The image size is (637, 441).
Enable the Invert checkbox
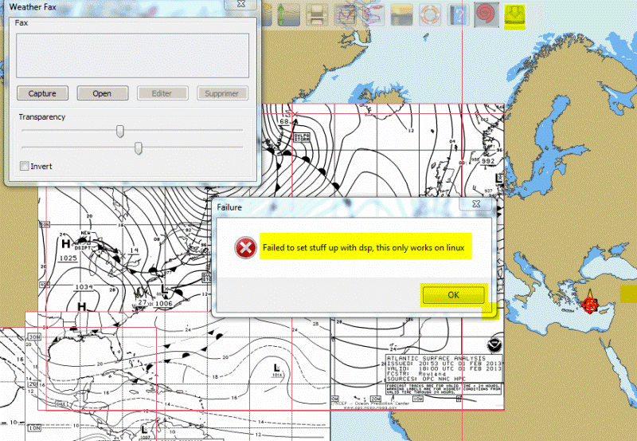click(x=24, y=167)
